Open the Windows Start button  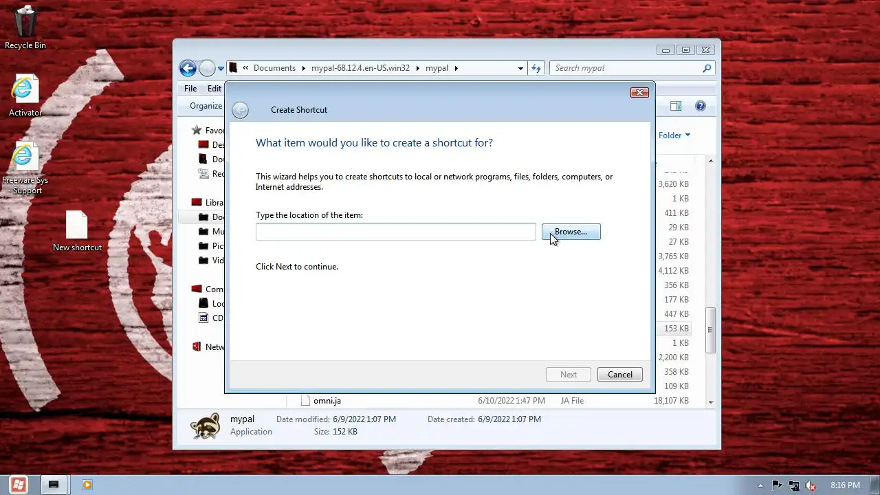[19, 485]
